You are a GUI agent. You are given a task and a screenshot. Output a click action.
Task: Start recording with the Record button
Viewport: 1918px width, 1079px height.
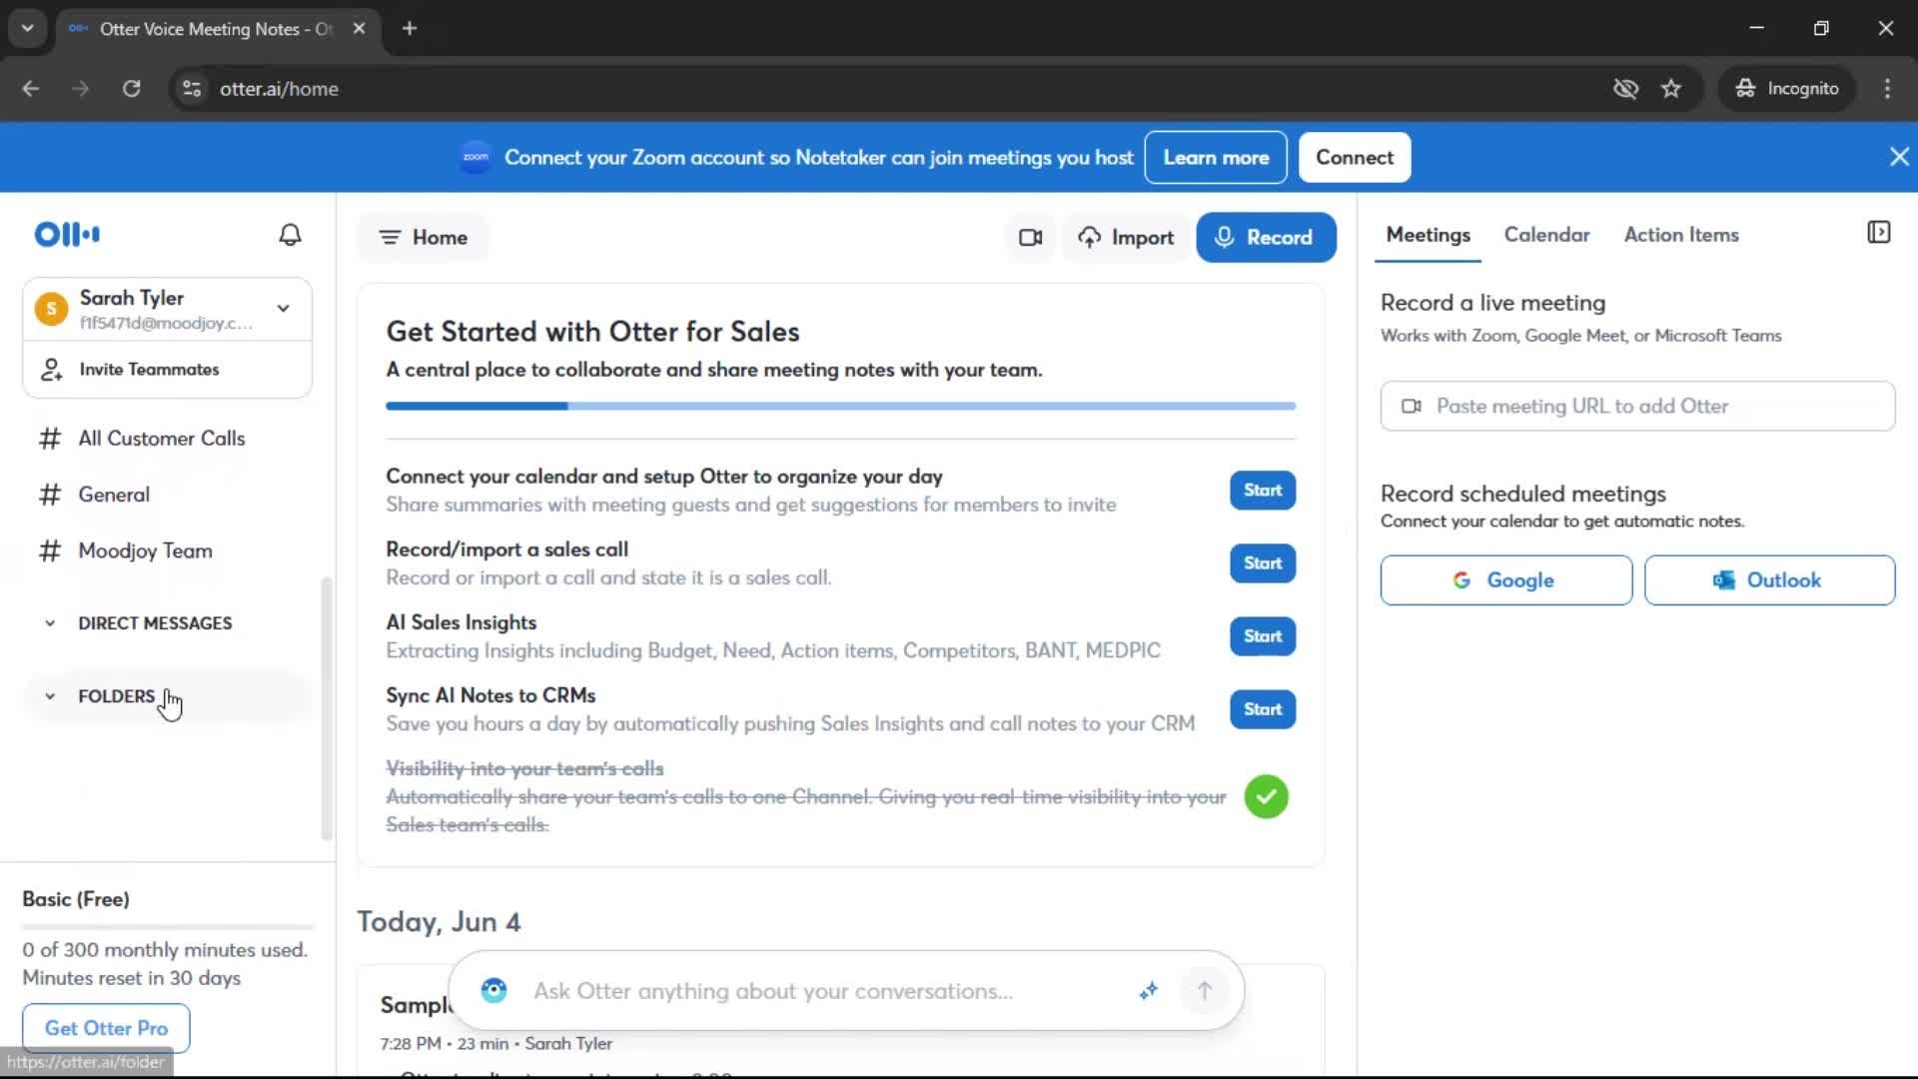pos(1266,238)
